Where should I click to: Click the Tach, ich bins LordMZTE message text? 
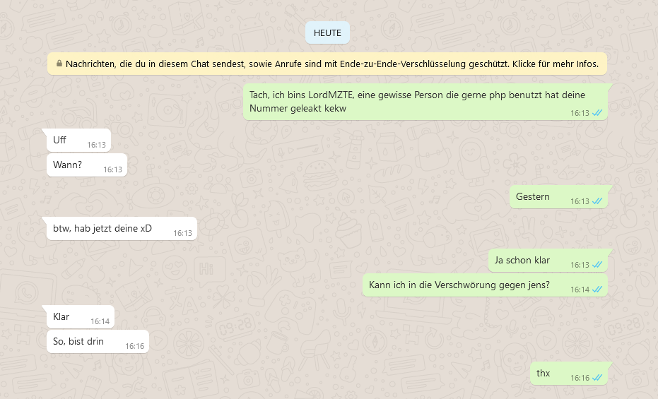point(417,102)
